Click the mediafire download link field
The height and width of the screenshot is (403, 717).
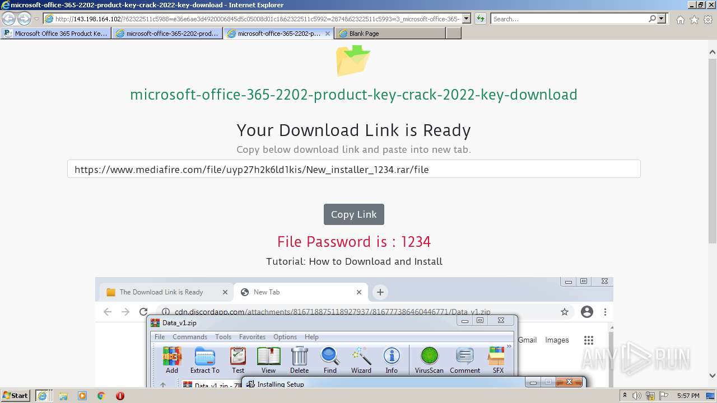[x=353, y=169]
